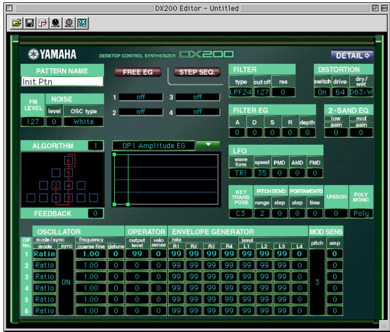This screenshot has width=390, height=332.
Task: Click the mod sens pitch value 3
Action: click(317, 282)
